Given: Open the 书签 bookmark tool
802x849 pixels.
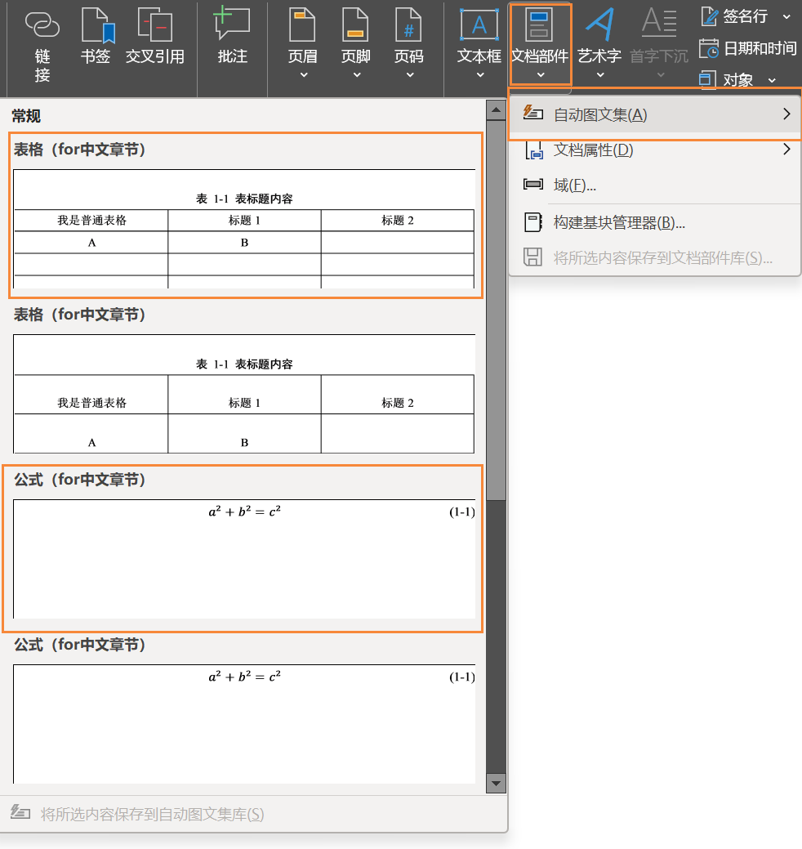Looking at the screenshot, I should (x=96, y=37).
